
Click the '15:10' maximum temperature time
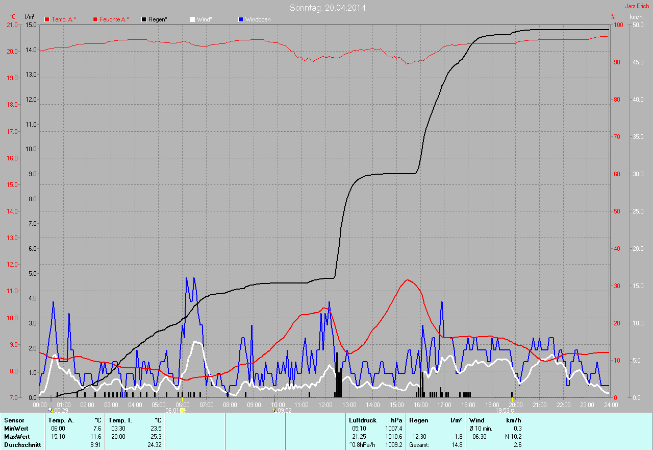tap(58, 437)
